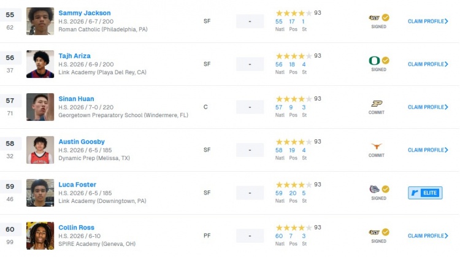Open Tajh Ariza's player name link

pos(74,56)
